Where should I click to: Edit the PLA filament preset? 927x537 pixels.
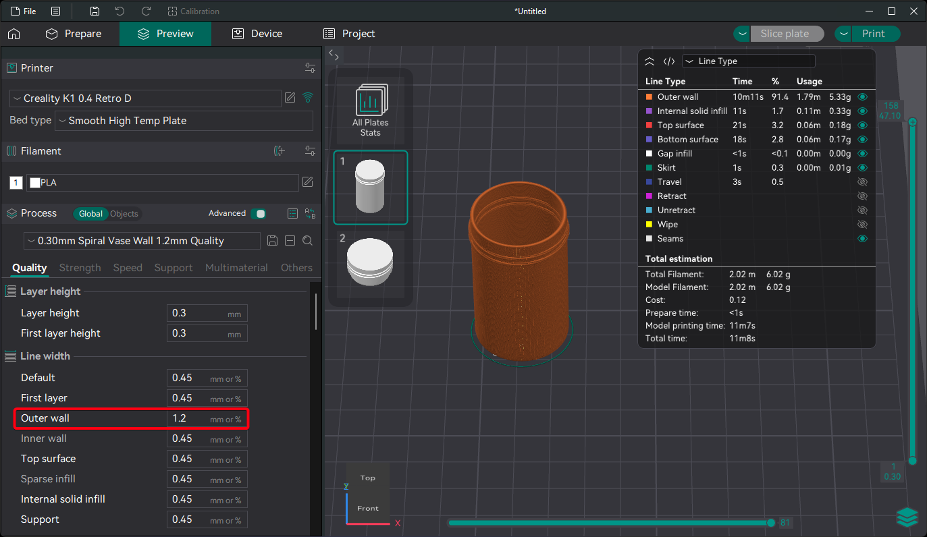tap(307, 182)
